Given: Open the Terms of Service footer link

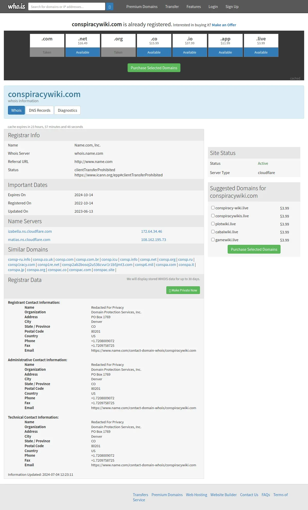Looking at the screenshot, I should 280,495.
